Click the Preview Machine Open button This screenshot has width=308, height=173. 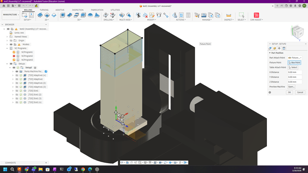(x=291, y=87)
